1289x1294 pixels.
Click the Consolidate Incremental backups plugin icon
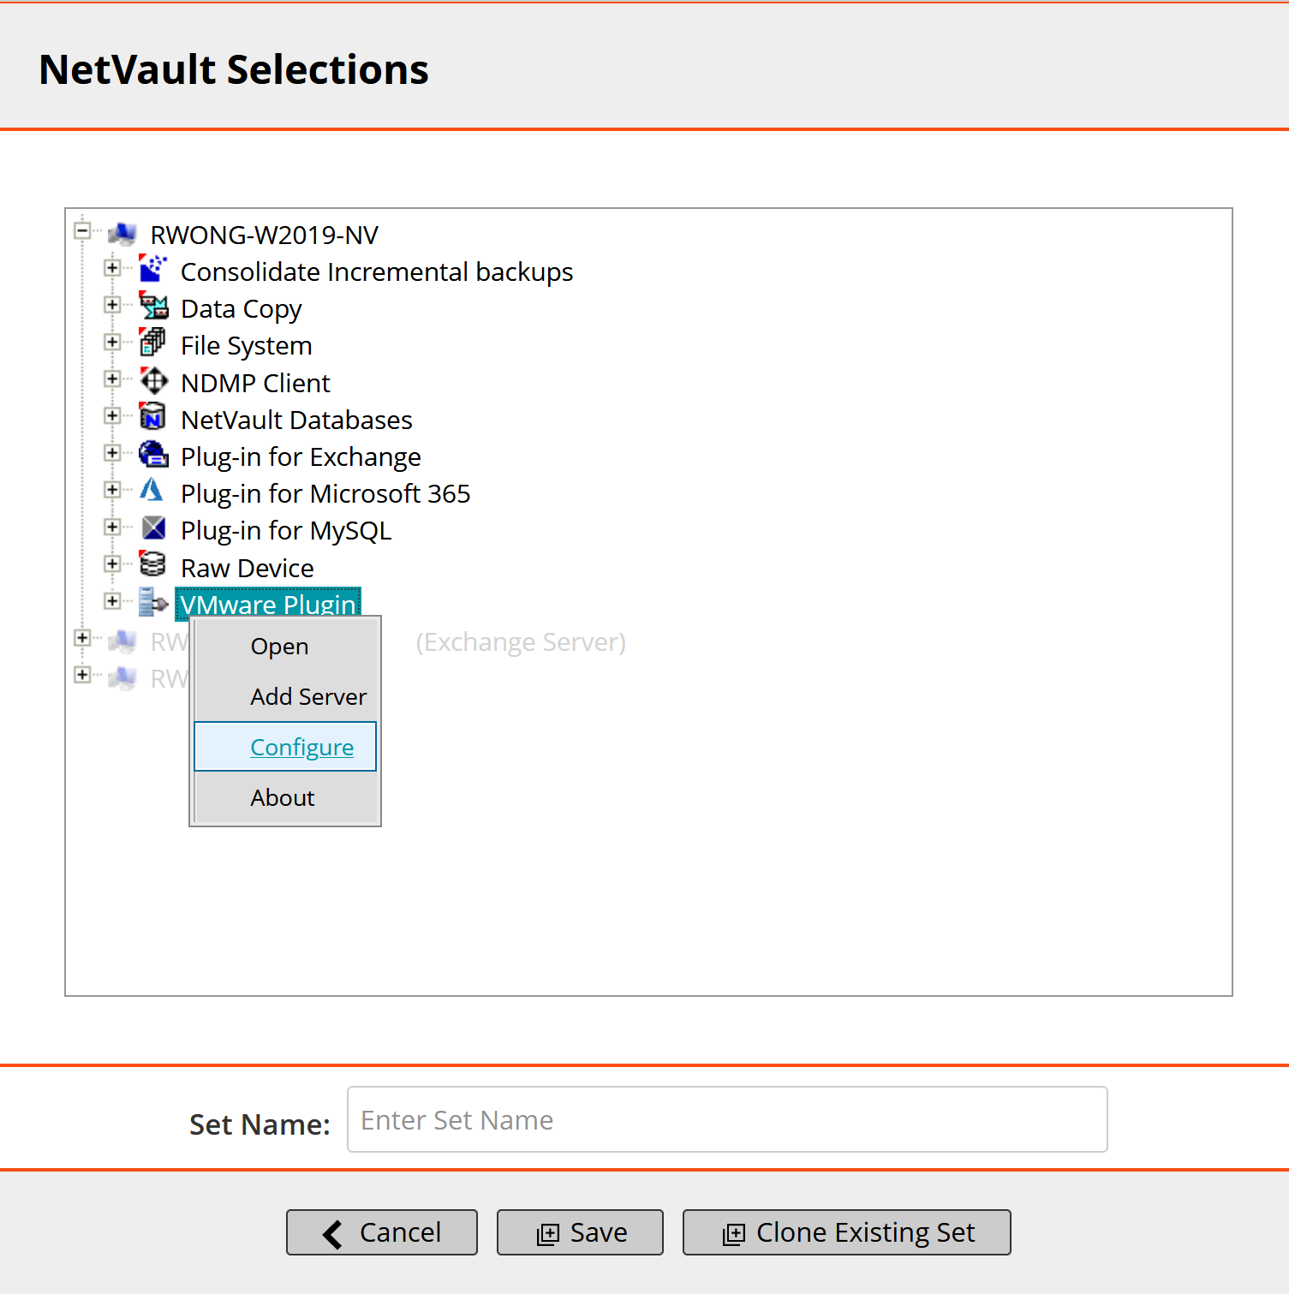pos(153,269)
